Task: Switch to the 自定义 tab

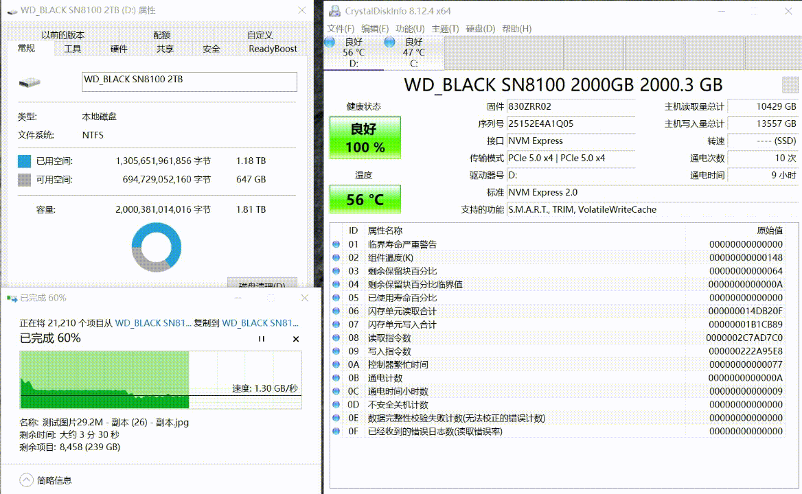Action: pos(260,35)
